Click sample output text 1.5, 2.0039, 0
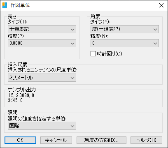 click(x=21, y=95)
